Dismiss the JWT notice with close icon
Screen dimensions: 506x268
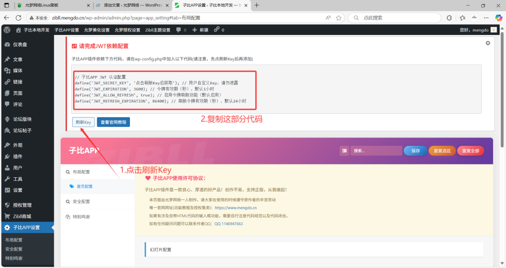[488, 43]
